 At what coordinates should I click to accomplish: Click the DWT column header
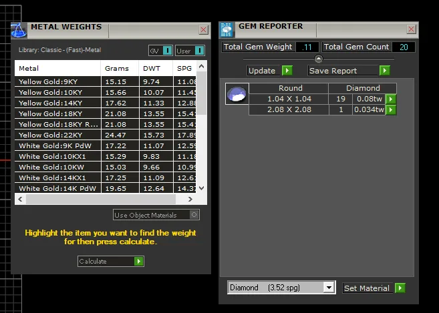(x=156, y=68)
